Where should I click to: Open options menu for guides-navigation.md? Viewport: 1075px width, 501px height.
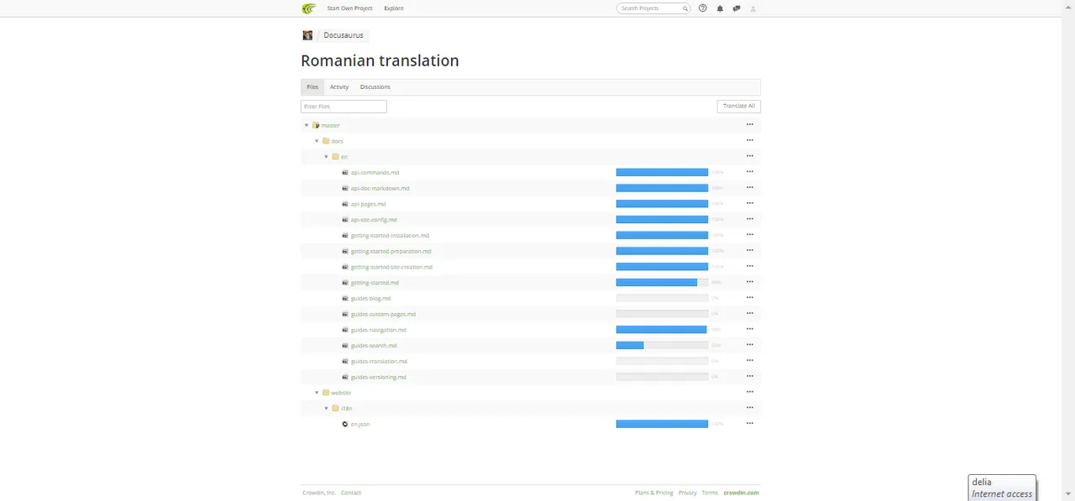tap(750, 329)
